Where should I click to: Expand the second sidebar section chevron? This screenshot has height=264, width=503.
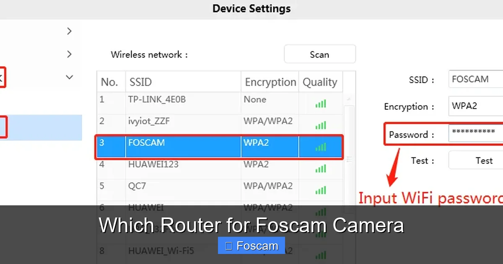tap(69, 54)
